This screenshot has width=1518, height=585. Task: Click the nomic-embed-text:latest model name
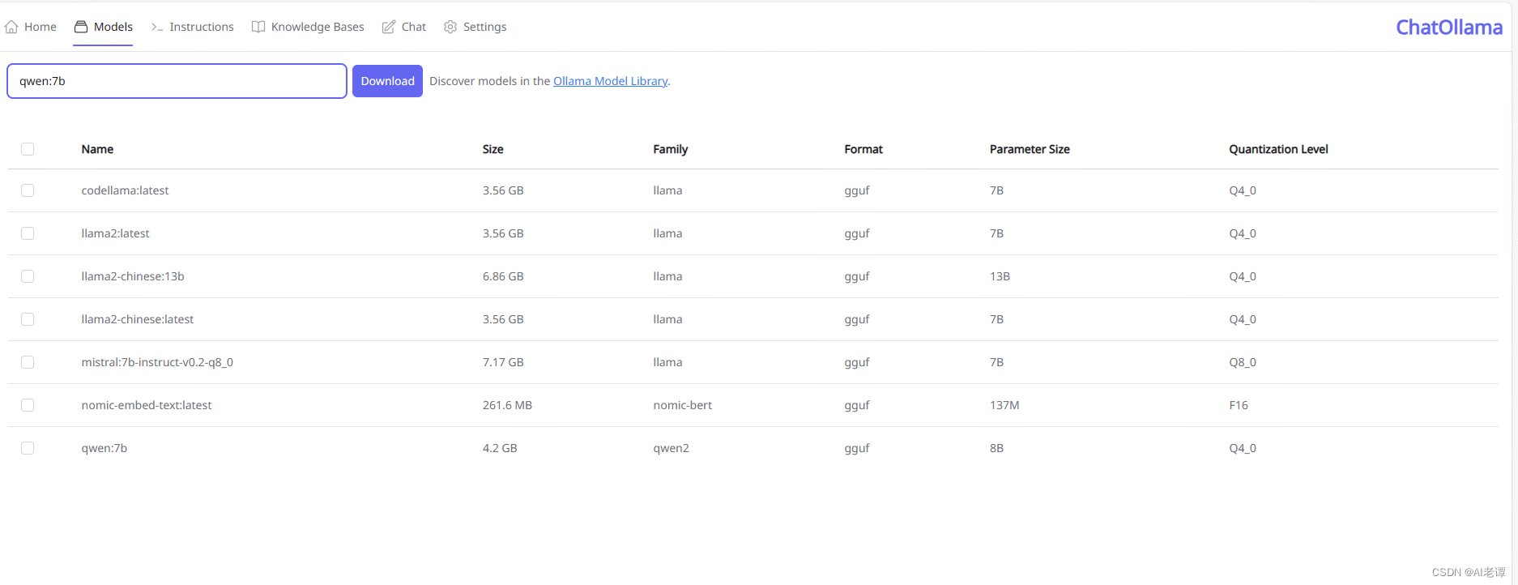pos(147,405)
